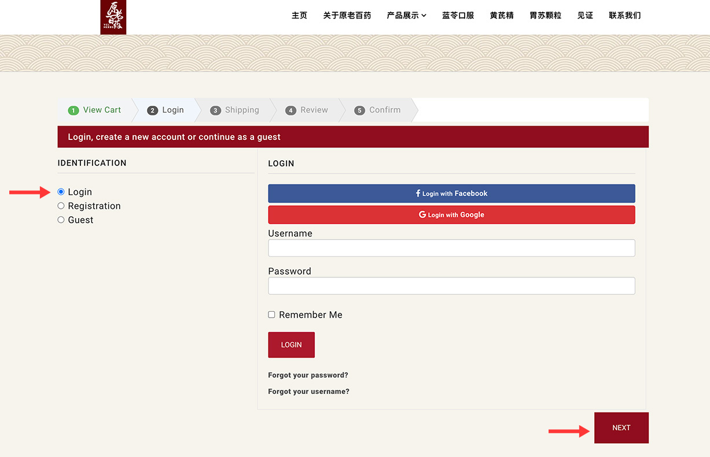The image size is (710, 457).
Task: Click step 2 Login in checkout
Action: coord(165,110)
